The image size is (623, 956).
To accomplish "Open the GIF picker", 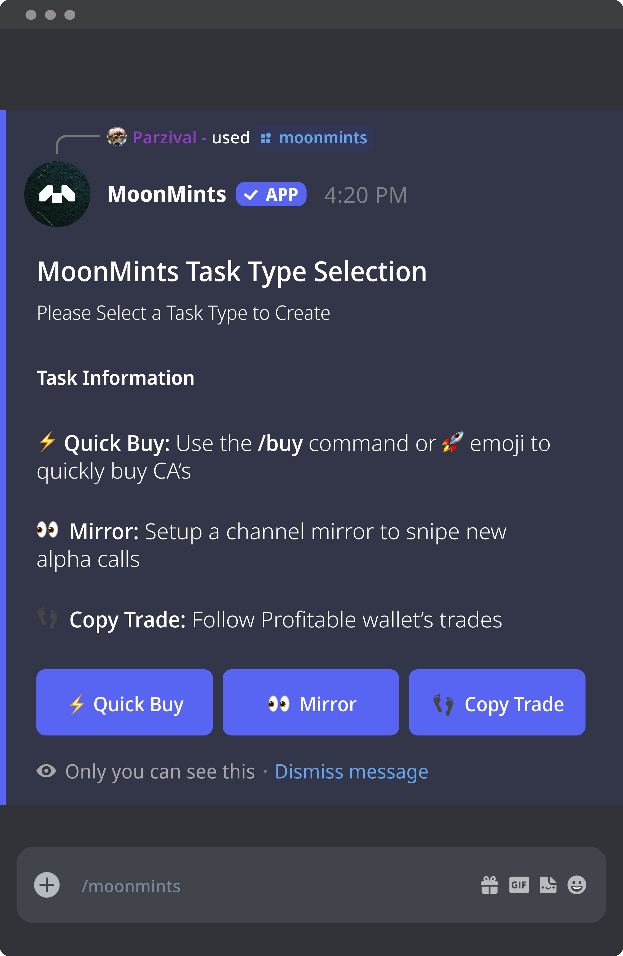I will (519, 885).
